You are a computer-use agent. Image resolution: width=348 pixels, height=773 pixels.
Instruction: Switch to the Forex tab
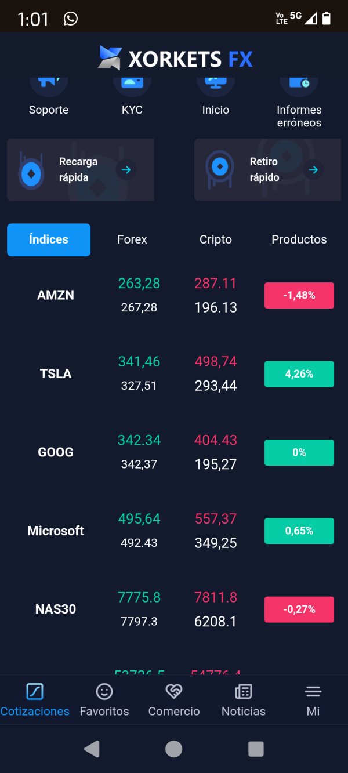point(132,239)
